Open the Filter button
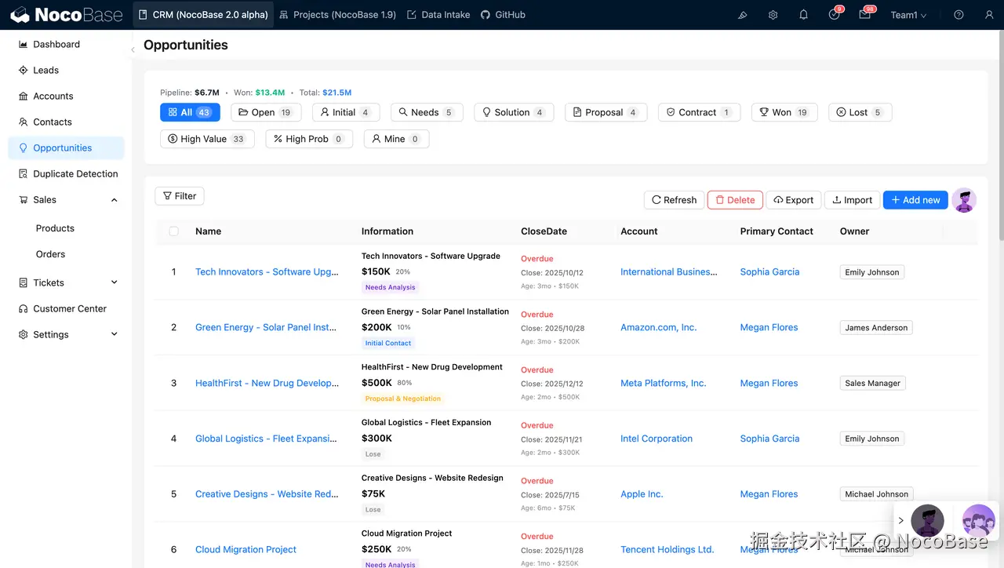 180,196
